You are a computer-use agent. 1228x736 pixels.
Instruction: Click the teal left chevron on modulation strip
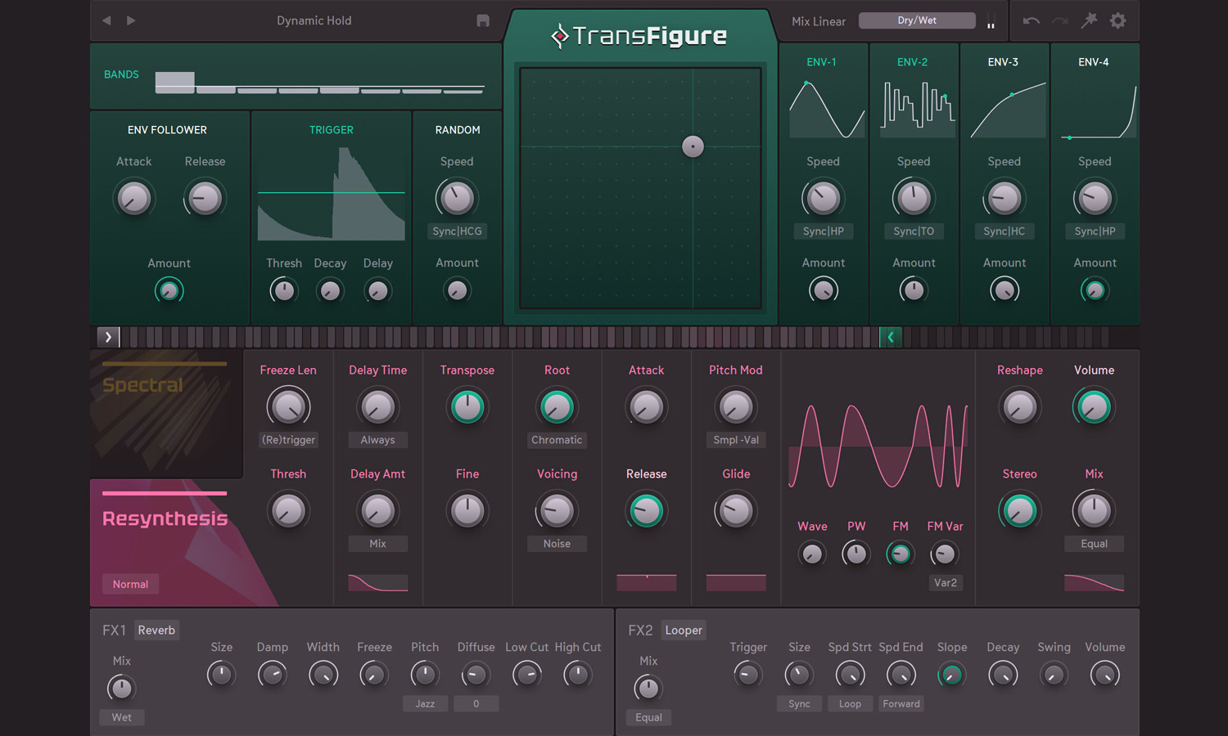point(891,337)
